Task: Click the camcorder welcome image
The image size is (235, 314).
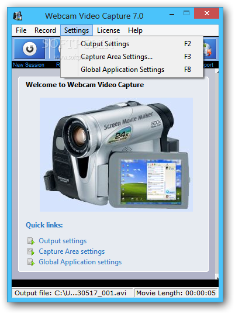Action: (x=116, y=154)
